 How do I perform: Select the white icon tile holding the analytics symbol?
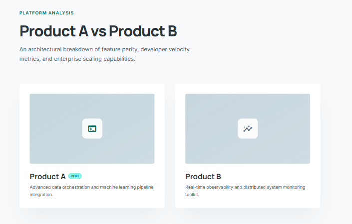[x=248, y=128]
